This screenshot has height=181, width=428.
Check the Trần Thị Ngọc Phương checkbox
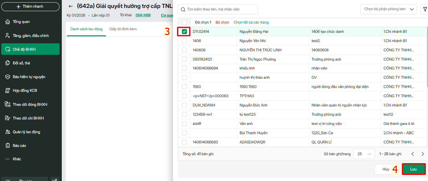coord(184,59)
